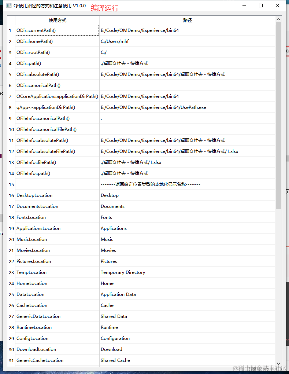289x374 pixels.
Task: Click the 路径 column header
Action: point(187,21)
